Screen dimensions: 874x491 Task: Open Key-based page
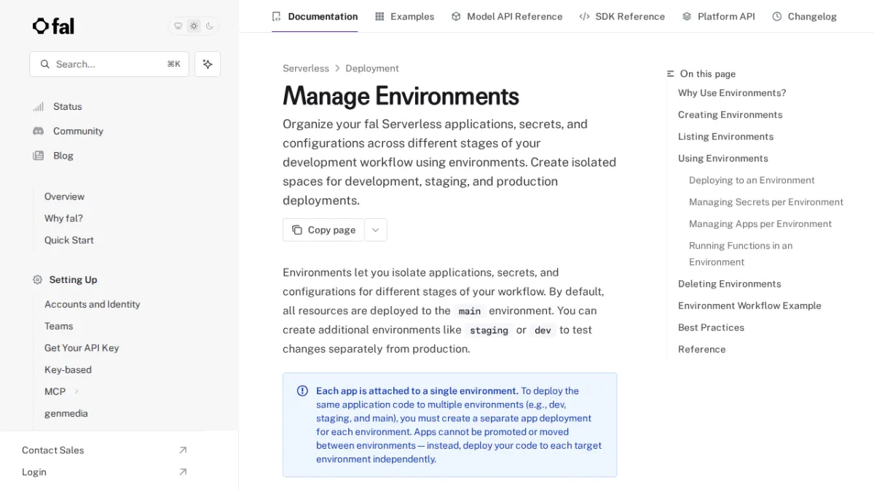click(68, 370)
